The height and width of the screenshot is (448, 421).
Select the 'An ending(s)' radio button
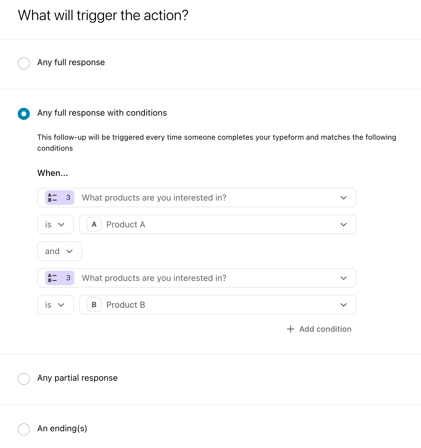[24, 429]
